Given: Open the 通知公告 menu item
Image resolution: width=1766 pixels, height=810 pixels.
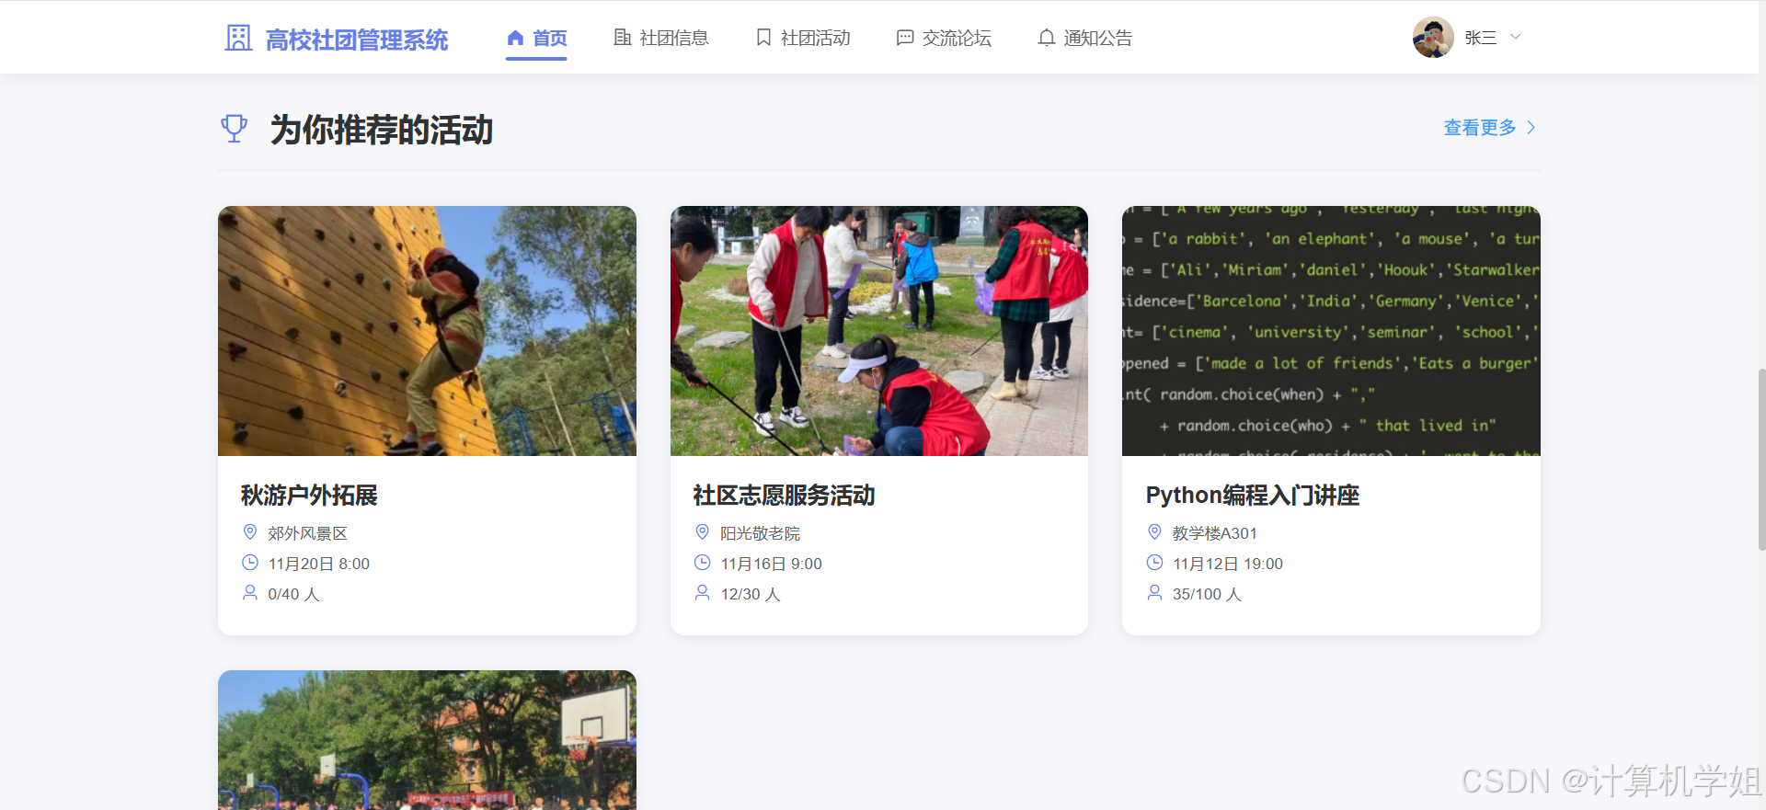Looking at the screenshot, I should click(x=1085, y=39).
